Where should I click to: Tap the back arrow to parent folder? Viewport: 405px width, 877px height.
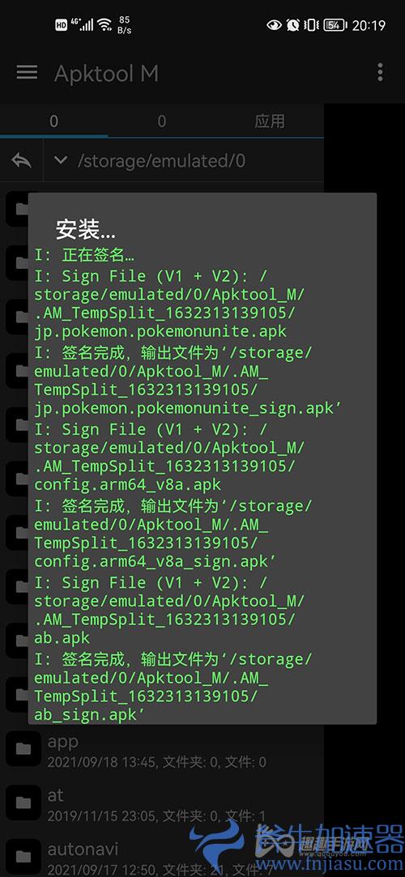click(x=21, y=161)
